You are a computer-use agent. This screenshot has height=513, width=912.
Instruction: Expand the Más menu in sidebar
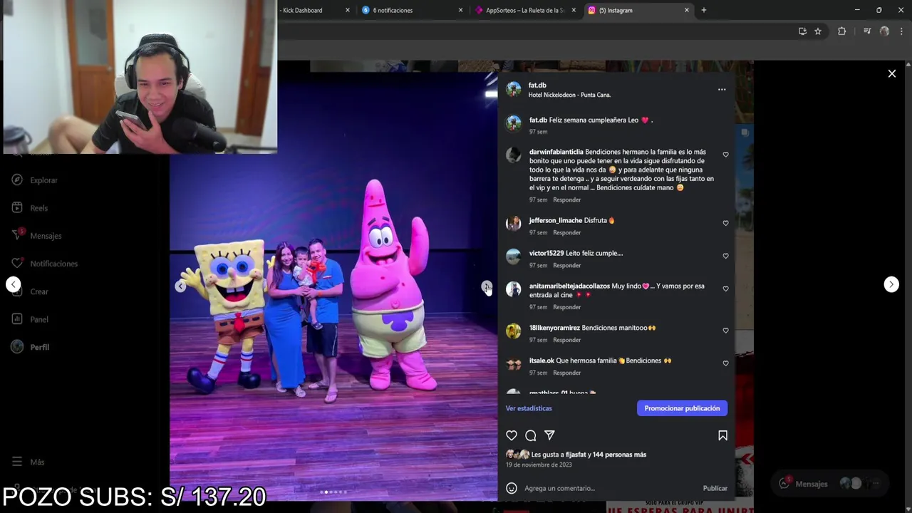[28, 462]
